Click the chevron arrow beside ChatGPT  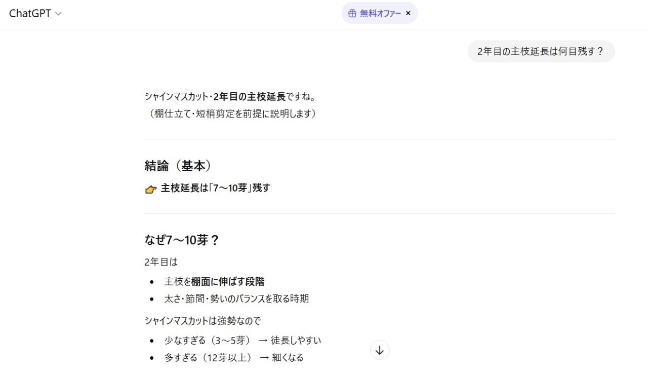(58, 14)
